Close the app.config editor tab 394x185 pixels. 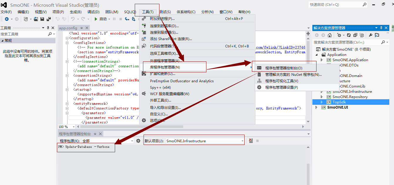[x=87, y=28]
